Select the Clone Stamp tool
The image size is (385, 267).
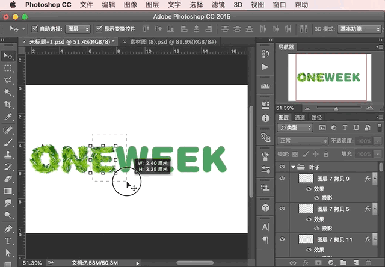click(x=8, y=155)
